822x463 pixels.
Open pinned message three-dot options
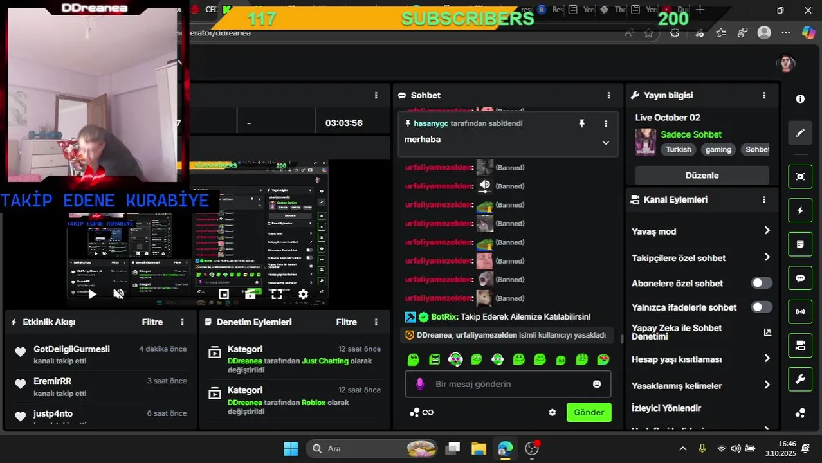point(605,123)
